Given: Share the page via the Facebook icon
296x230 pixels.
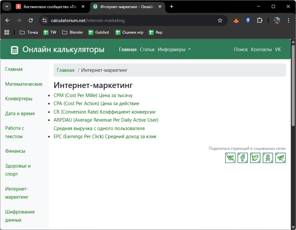Looking at the screenshot, I should coord(243,158).
